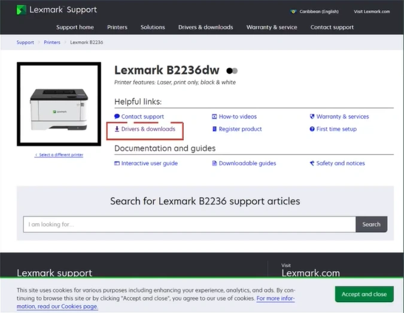Open Warranty & service in the navigation bar
Screen dimensions: 404x313
coord(272,27)
